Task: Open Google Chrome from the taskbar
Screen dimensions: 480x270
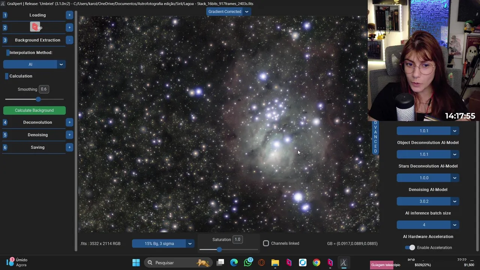Action: 316,262
